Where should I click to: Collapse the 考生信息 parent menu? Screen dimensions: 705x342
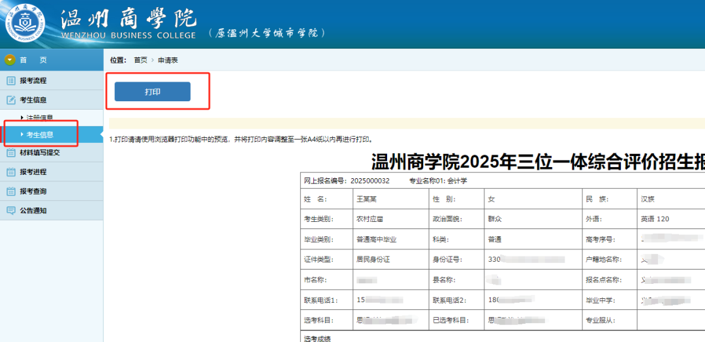(x=33, y=101)
